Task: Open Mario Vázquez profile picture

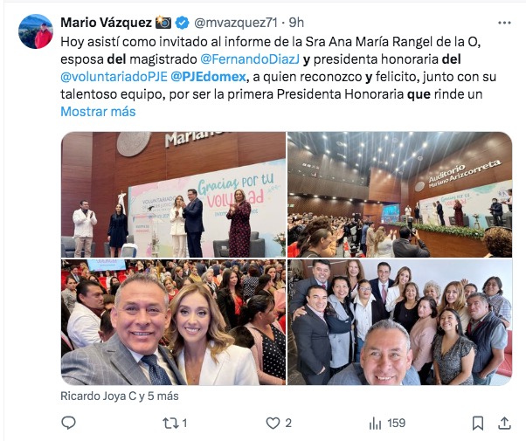Action: (x=36, y=31)
